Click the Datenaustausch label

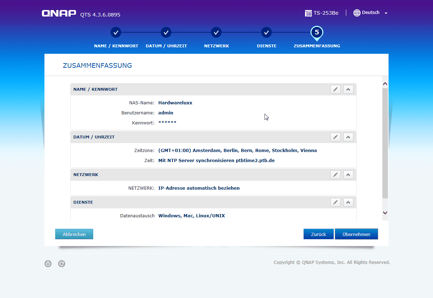(x=137, y=216)
